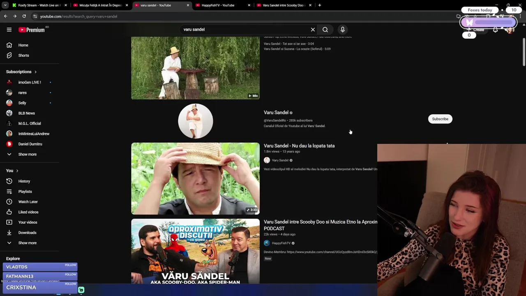Open Varu Sandel channel name link

[276, 113]
